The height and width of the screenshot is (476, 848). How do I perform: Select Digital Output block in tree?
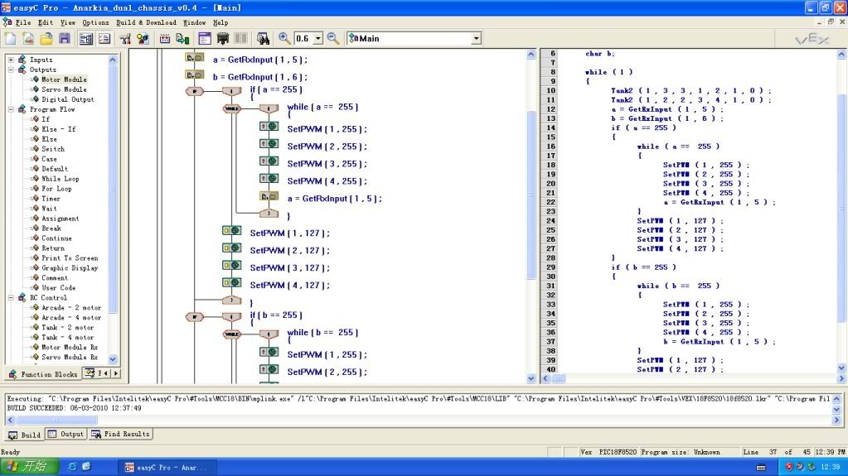click(68, 99)
